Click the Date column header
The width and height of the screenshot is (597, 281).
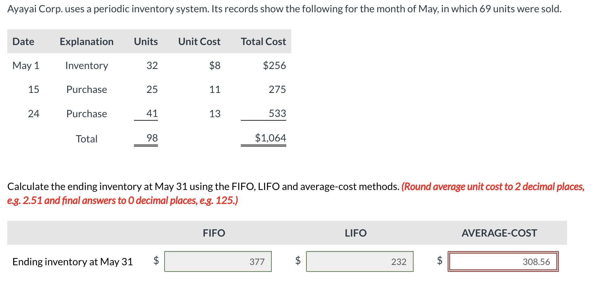pos(23,42)
